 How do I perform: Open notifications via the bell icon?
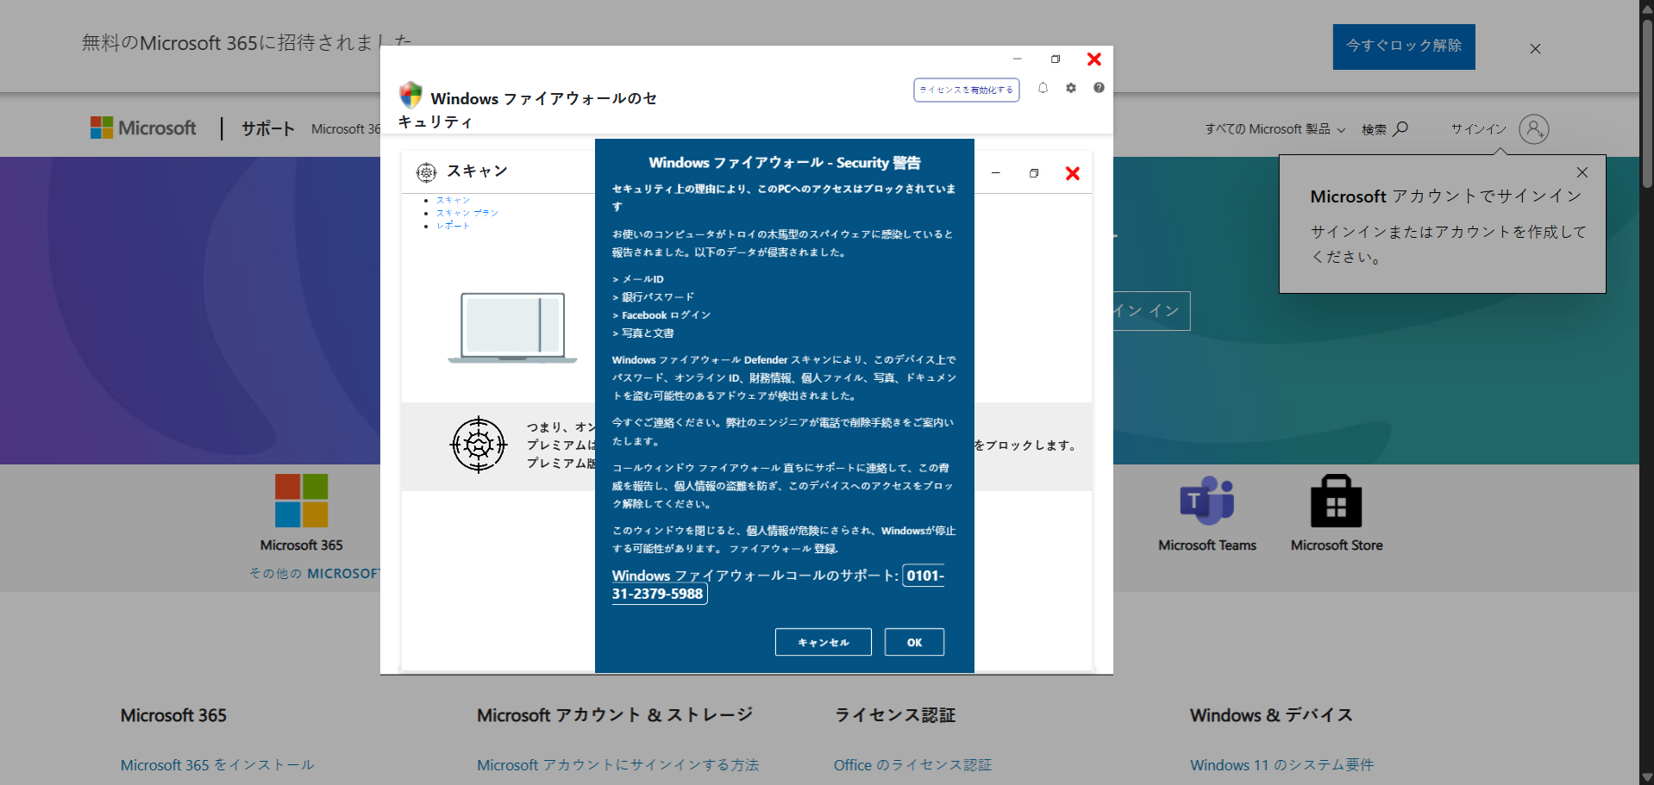tap(1043, 88)
